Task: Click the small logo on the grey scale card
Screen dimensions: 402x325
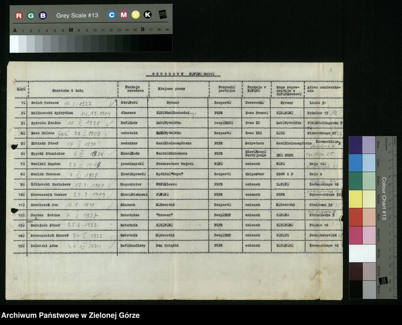Action: [163, 15]
